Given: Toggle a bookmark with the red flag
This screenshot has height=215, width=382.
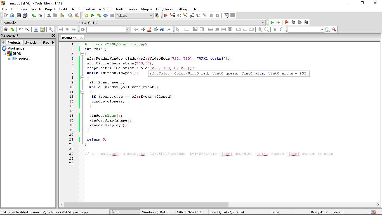Looking at the screenshot, I should [x=287, y=22].
